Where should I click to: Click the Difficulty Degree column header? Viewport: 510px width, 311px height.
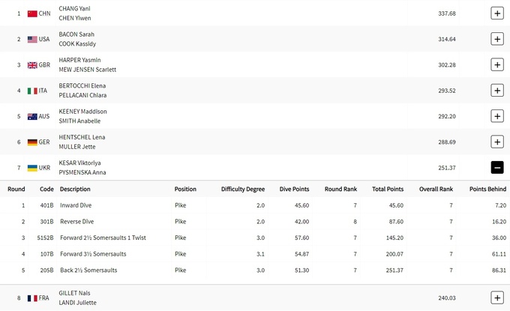[x=243, y=189]
